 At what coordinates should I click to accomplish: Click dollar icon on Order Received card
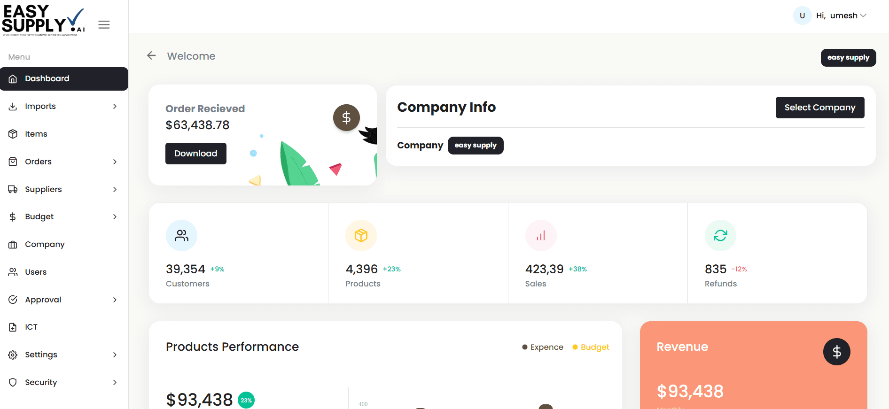coord(346,117)
